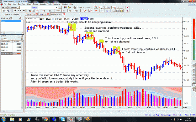The height and width of the screenshot is (122, 196).
Task: Select the EUR A0-FX,10 symbol row
Action: pos(11,53)
